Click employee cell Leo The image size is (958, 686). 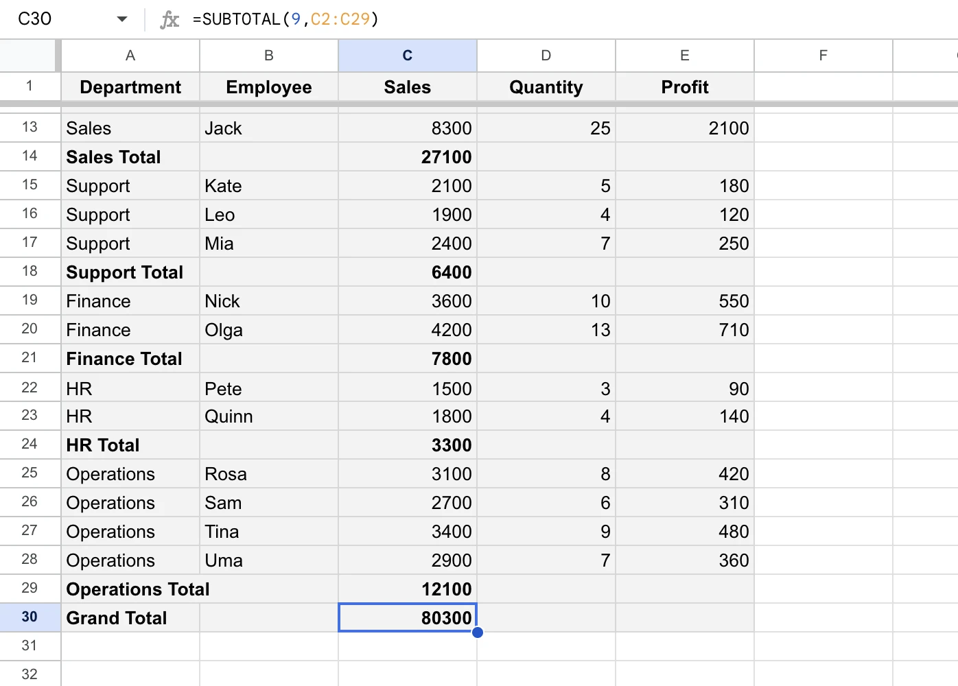269,215
